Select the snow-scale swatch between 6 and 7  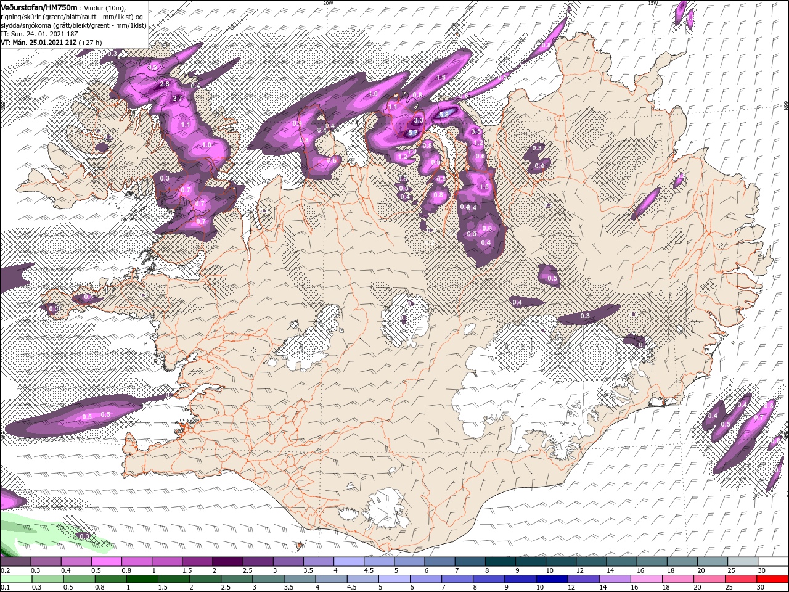click(439, 562)
